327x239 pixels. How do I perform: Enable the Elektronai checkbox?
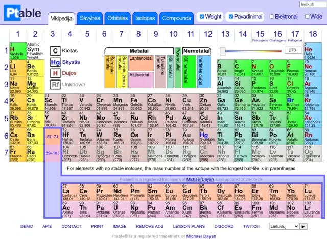[271, 17]
